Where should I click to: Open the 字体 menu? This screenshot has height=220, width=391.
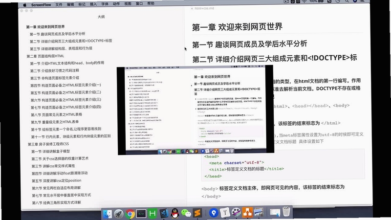tap(105, 4)
